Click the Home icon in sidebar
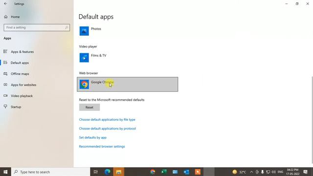This screenshot has width=313, height=176. [x=5, y=17]
